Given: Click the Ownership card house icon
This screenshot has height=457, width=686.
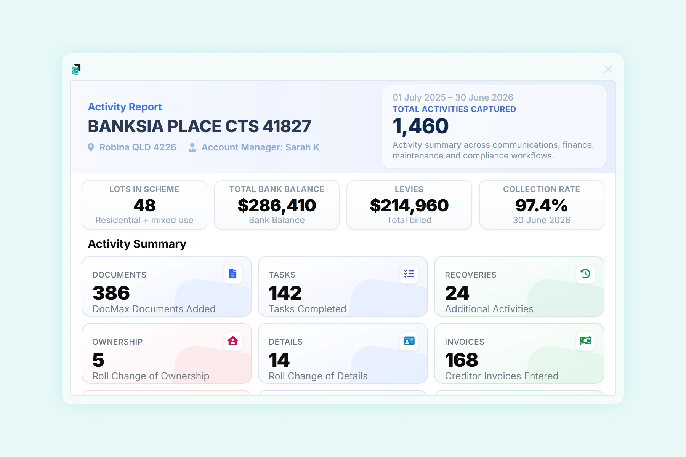Looking at the screenshot, I should 233,341.
